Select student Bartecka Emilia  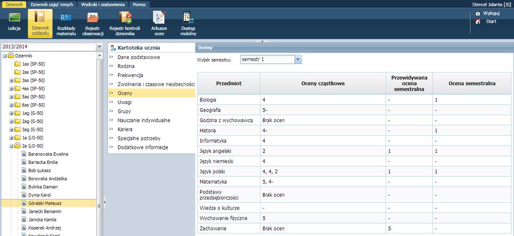pos(44,162)
